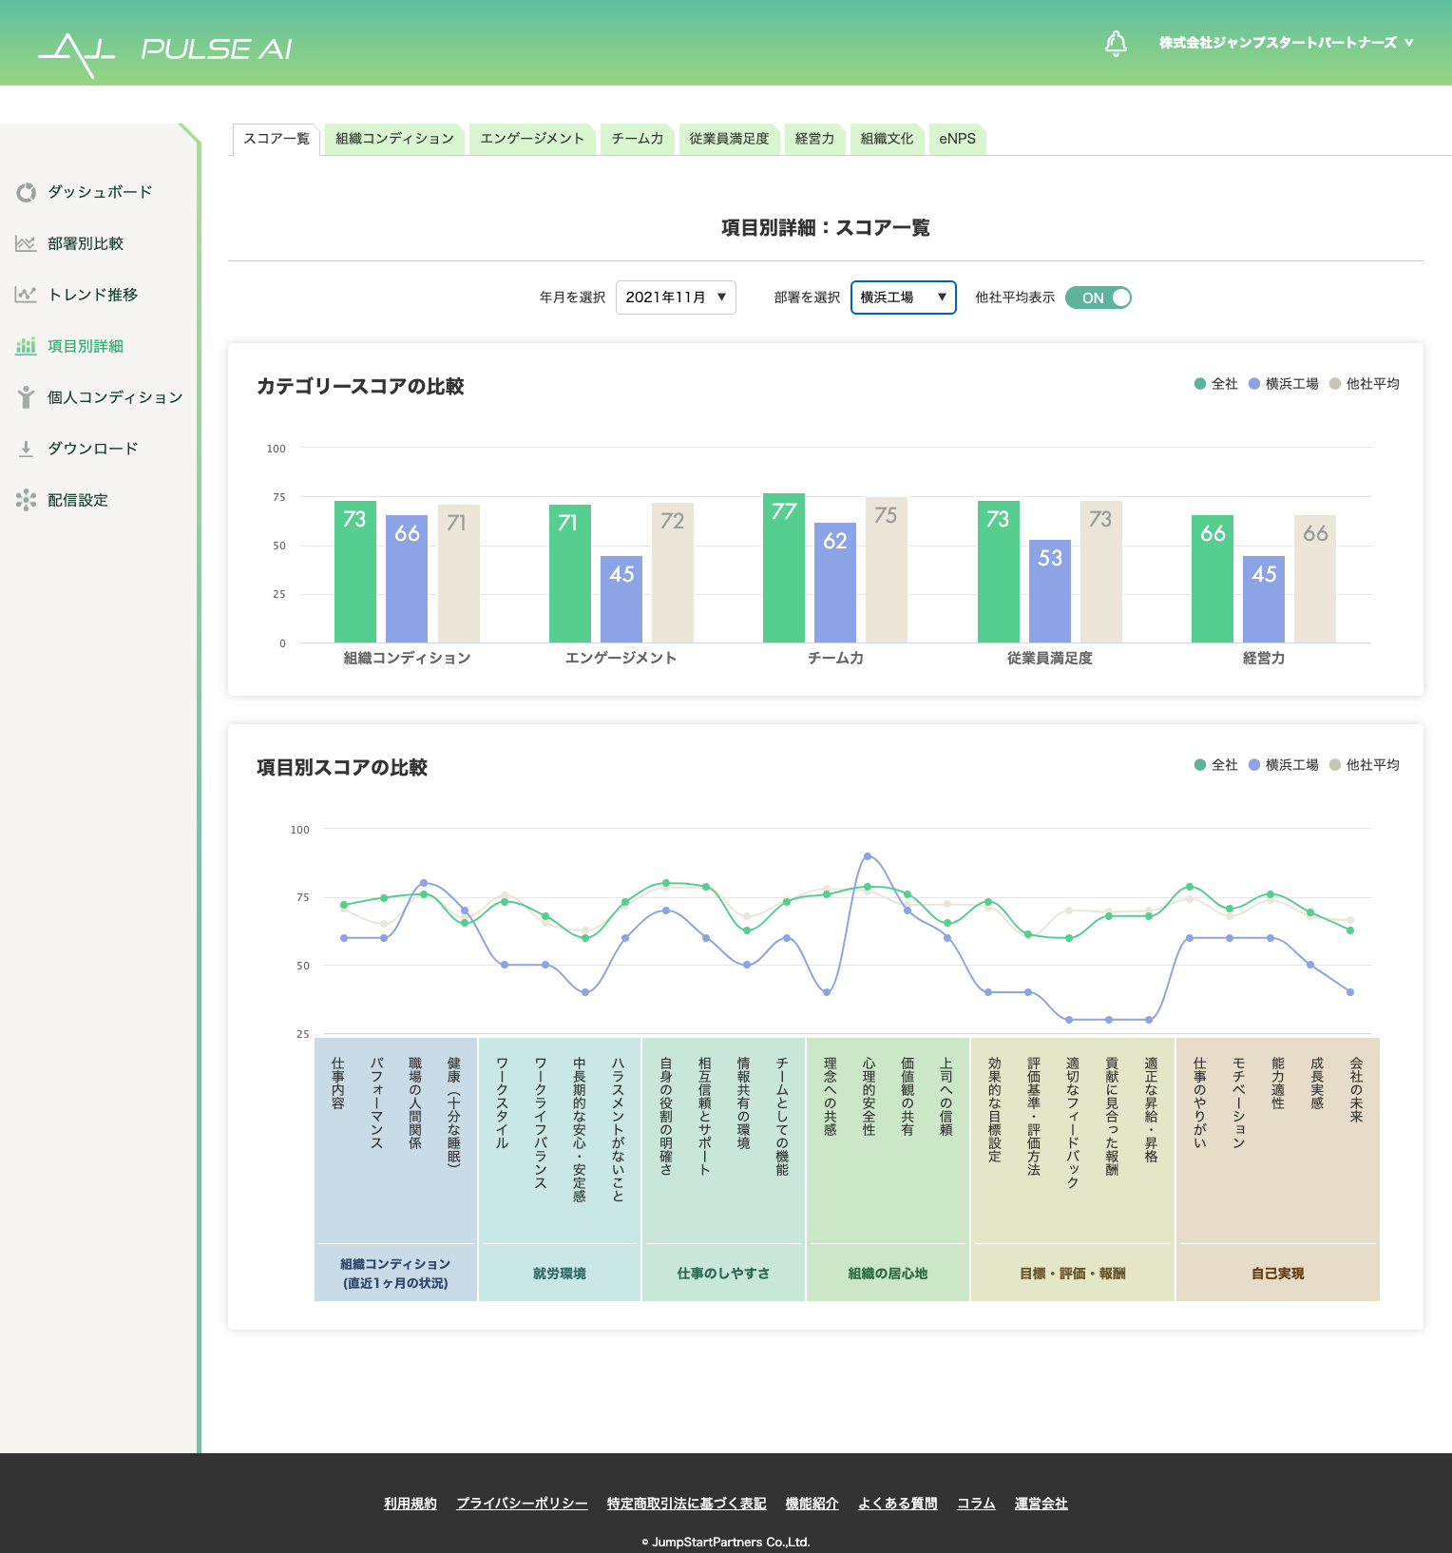Click the 配信設定 settings icon

tap(26, 500)
